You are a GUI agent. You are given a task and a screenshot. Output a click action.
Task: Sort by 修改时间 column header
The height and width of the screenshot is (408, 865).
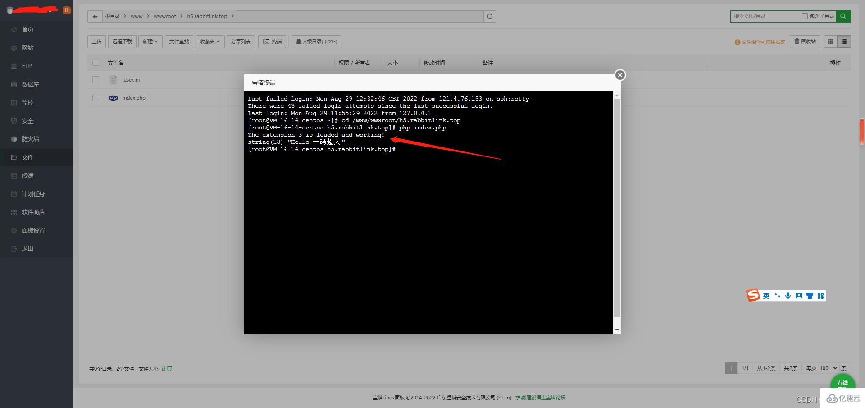(434, 63)
